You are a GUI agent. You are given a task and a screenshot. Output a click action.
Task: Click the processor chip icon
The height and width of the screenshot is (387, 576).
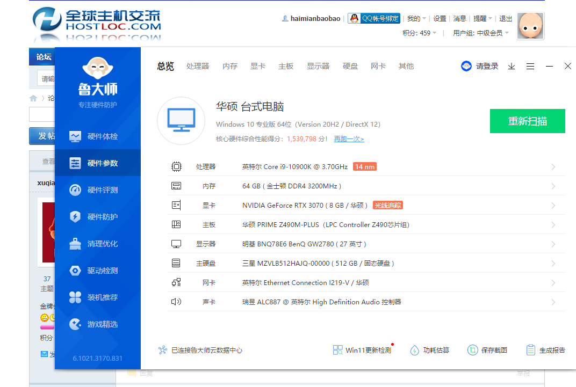point(176,166)
